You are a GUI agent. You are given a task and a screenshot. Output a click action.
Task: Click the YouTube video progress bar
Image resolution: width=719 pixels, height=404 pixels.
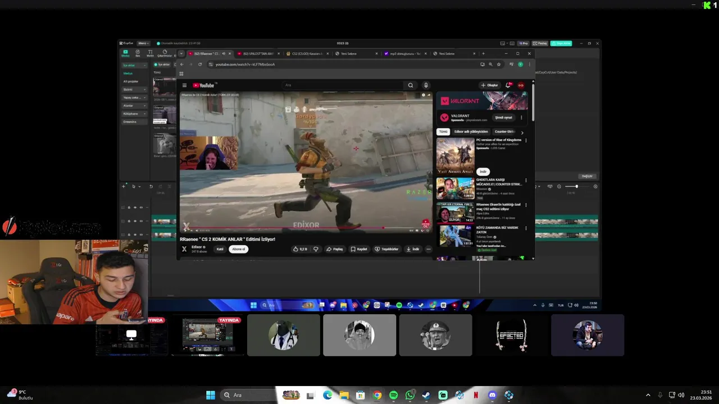tap(306, 228)
